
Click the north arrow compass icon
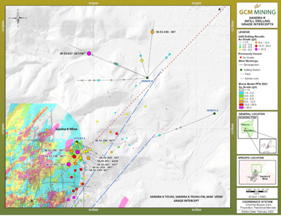[x=18, y=18]
